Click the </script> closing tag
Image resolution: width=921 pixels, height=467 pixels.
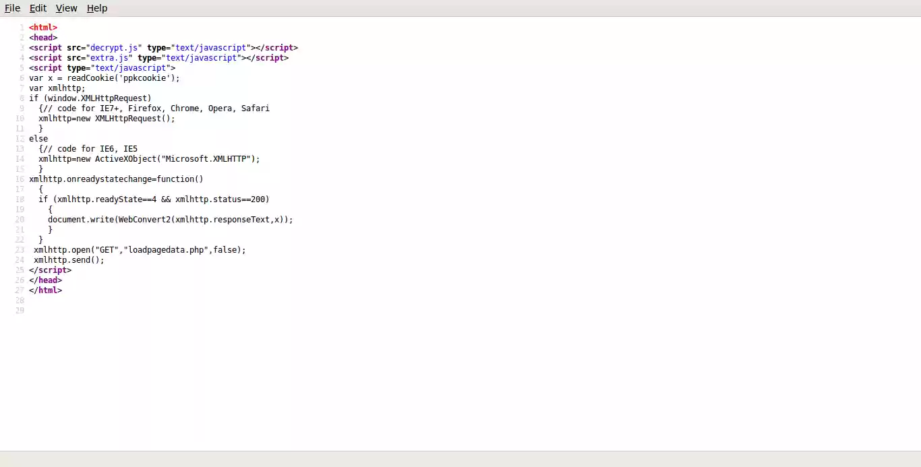click(49, 270)
